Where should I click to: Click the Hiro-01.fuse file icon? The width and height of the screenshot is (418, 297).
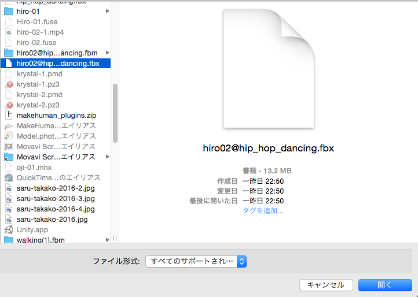[9, 22]
